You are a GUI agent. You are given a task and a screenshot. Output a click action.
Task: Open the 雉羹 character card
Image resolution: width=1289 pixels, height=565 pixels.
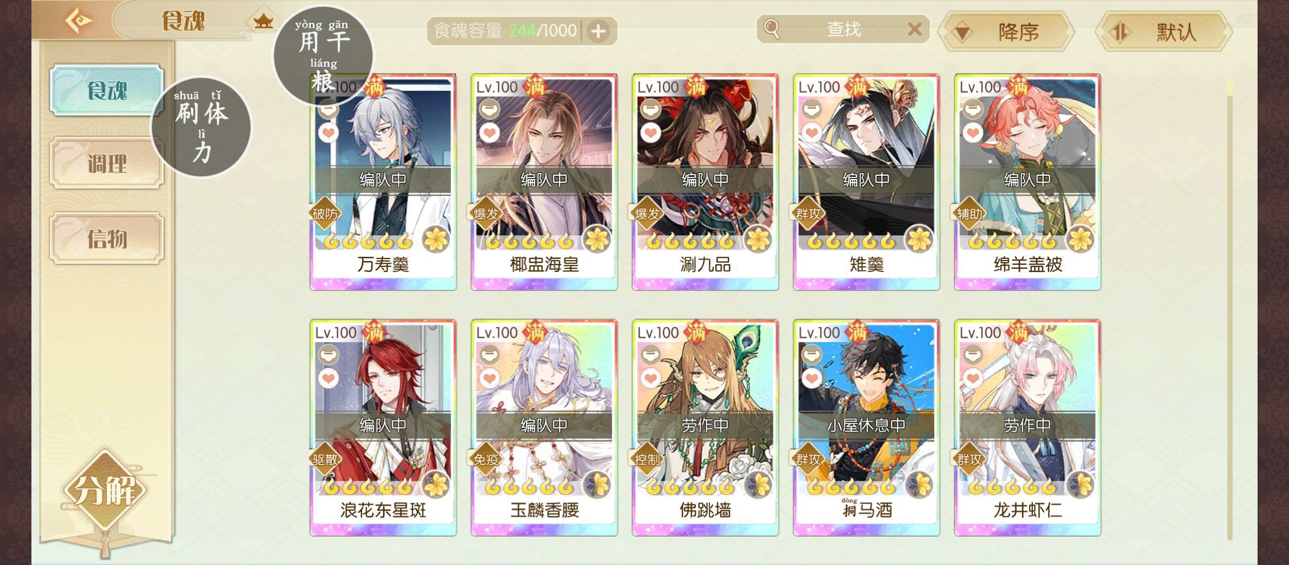[866, 182]
